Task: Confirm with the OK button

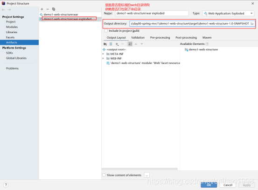Action: tap(209, 185)
